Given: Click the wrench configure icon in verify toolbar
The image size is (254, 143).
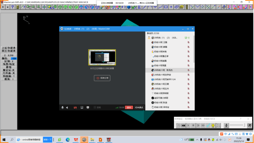Looking at the screenshot, I should click(x=208, y=125).
